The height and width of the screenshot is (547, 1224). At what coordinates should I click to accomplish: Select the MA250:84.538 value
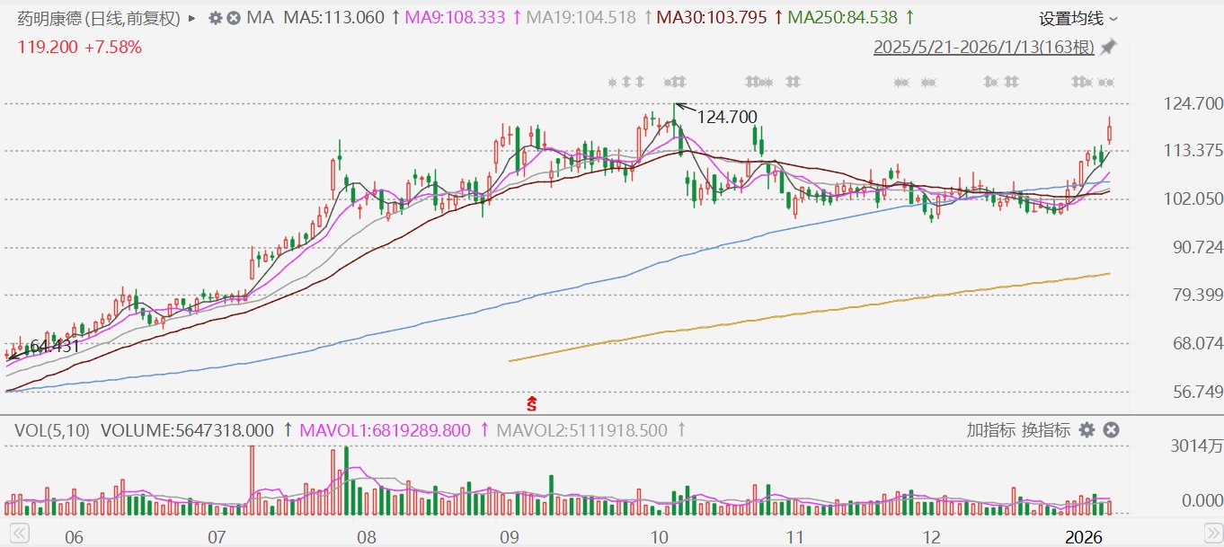point(844,18)
